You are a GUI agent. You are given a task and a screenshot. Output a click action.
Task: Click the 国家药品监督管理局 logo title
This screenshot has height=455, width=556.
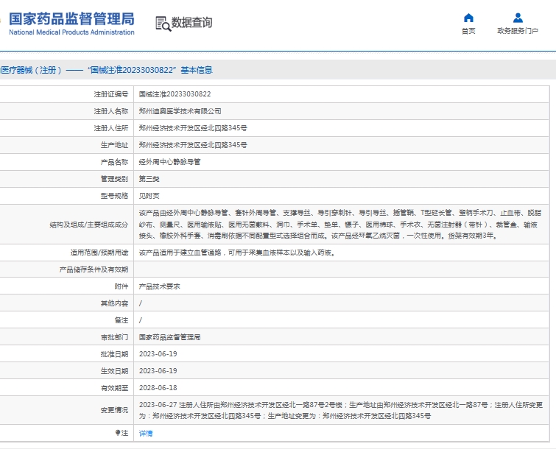point(71,19)
